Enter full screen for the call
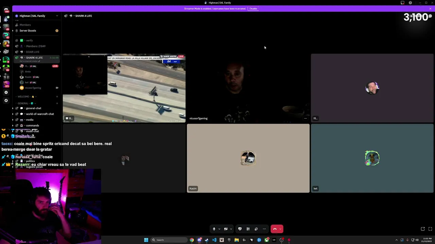 (x=430, y=229)
